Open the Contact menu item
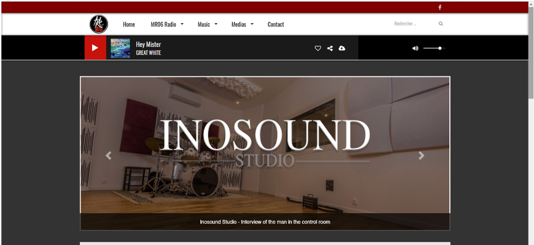The image size is (534, 245). point(276,24)
